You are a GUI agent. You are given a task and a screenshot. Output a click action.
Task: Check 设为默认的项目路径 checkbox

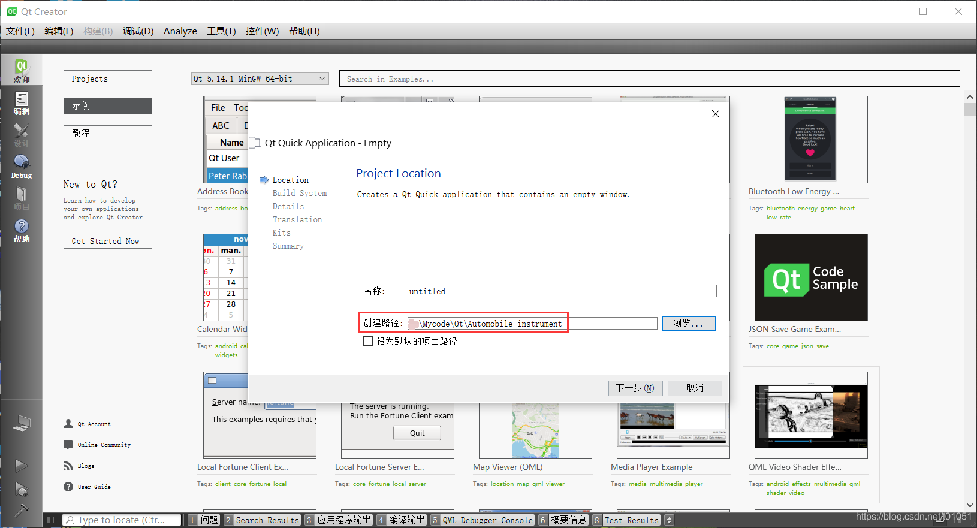(368, 341)
